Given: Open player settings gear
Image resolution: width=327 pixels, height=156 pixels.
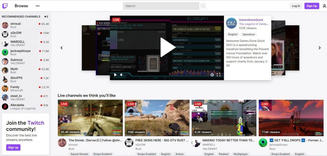Looking at the screenshot, I should tap(212, 75).
